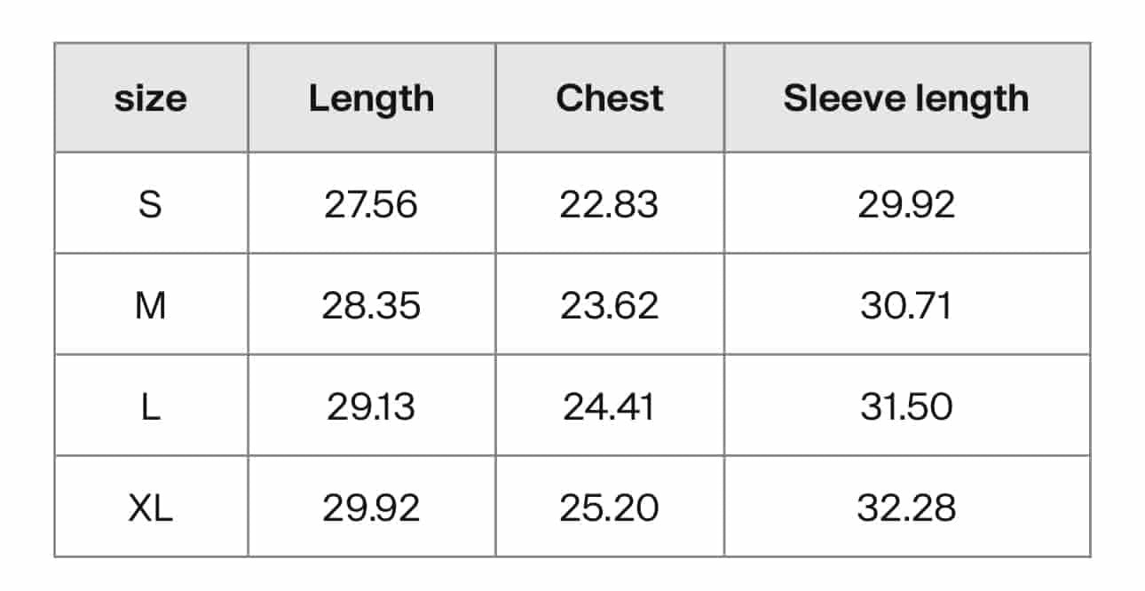
Task: Click the 28.35 length cell
Action: [371, 305]
